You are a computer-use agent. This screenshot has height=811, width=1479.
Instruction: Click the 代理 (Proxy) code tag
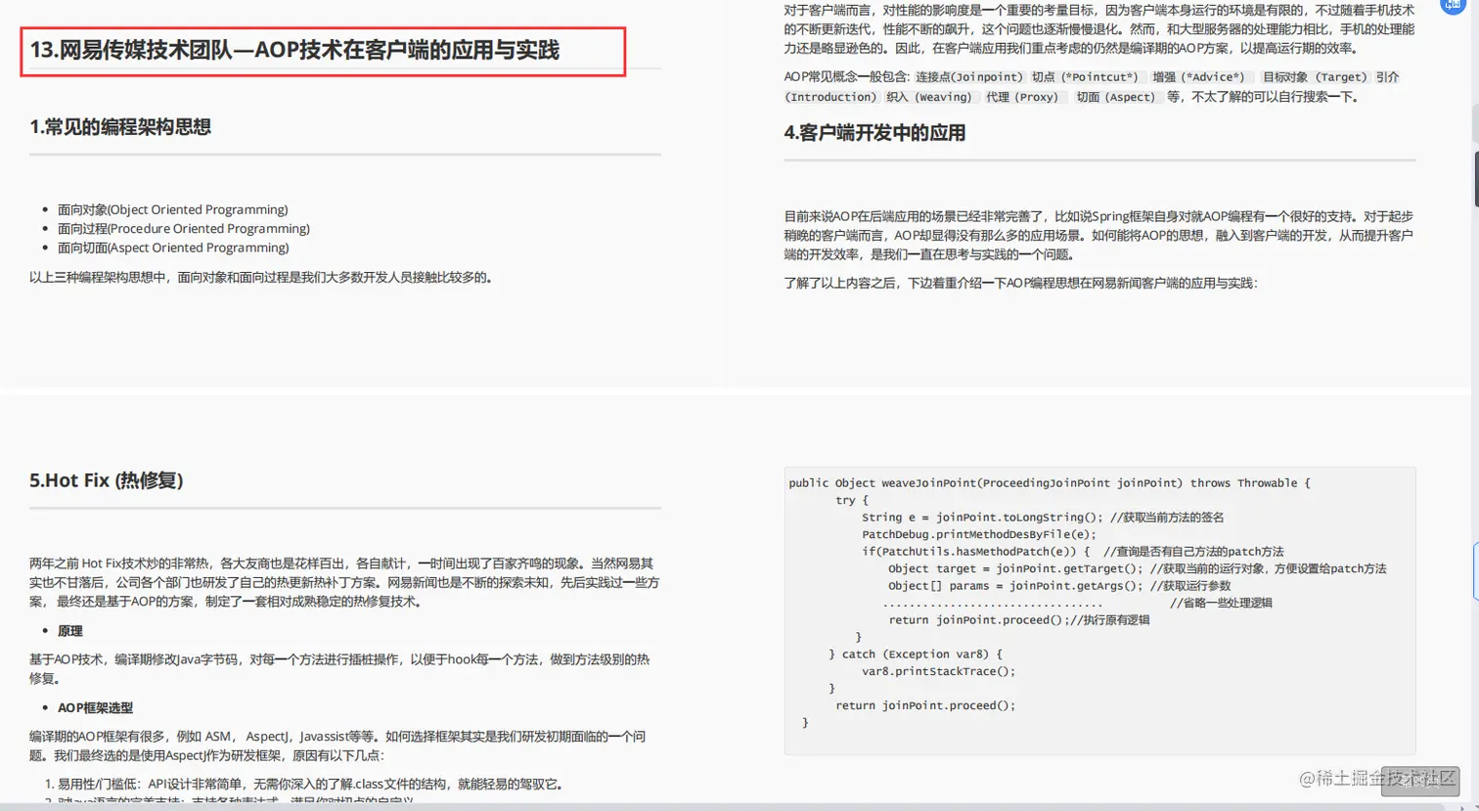coord(1027,97)
